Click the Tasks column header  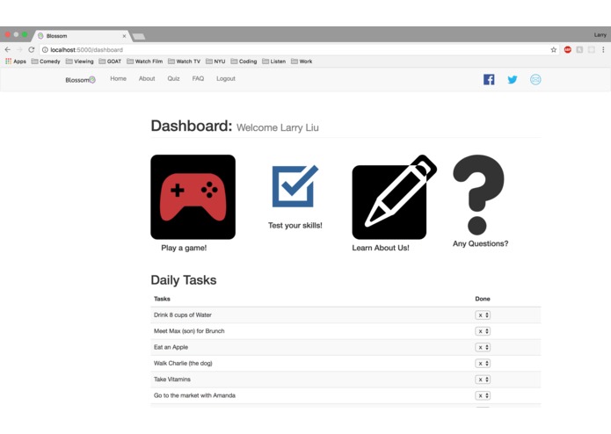[x=162, y=299]
